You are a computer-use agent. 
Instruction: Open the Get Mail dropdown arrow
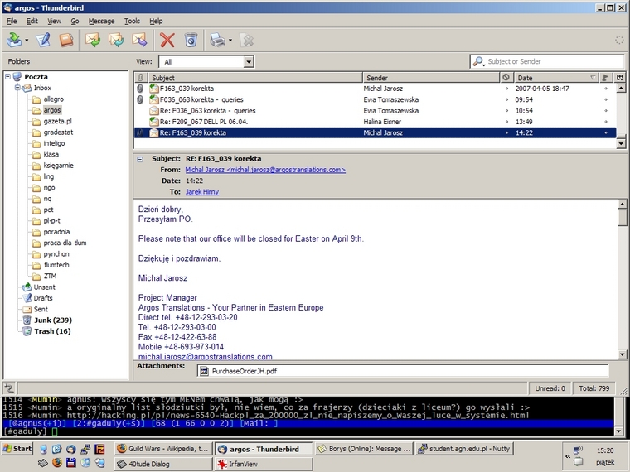pos(27,40)
